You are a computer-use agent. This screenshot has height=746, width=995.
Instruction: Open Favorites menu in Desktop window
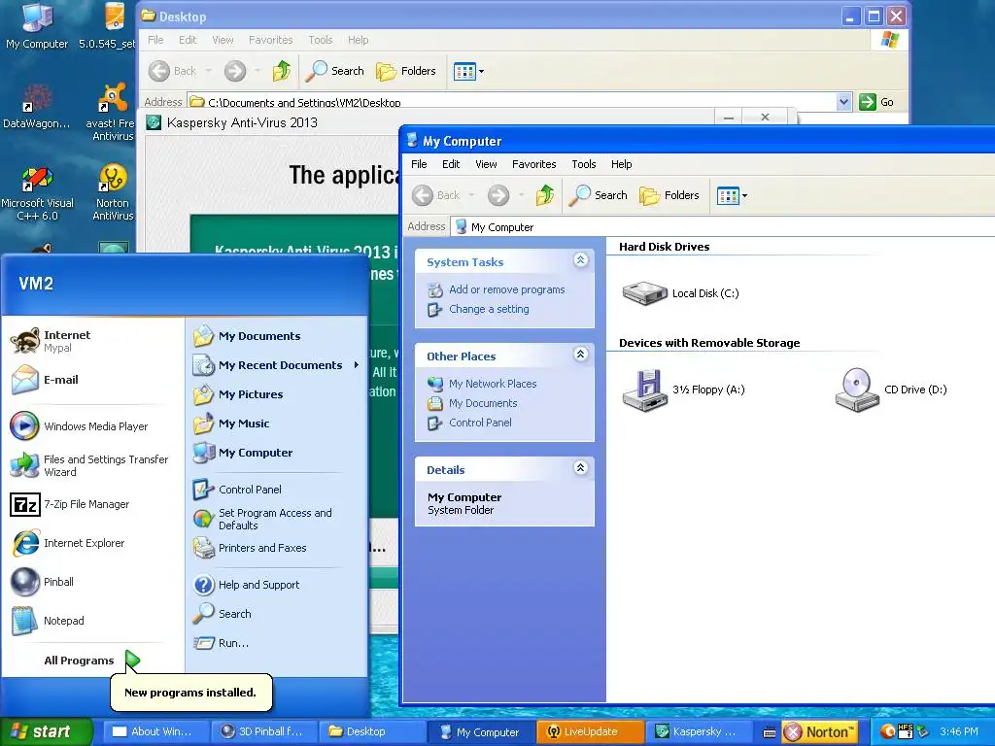271,40
